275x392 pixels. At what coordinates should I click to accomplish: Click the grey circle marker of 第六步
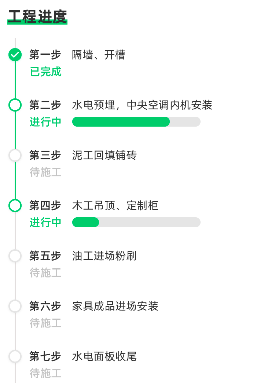tap(15, 306)
